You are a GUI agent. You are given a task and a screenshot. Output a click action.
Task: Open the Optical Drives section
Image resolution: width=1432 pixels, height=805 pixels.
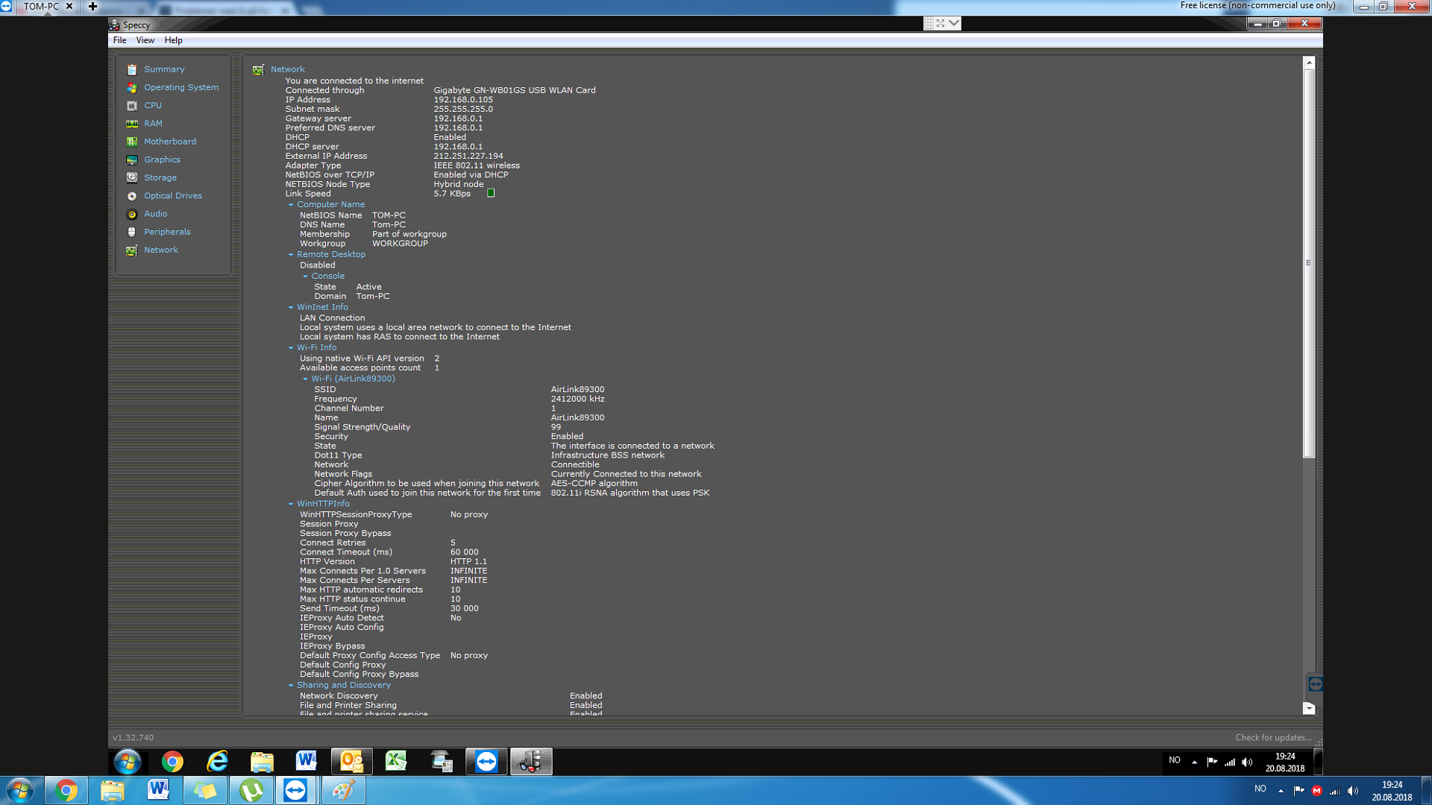[x=173, y=196]
